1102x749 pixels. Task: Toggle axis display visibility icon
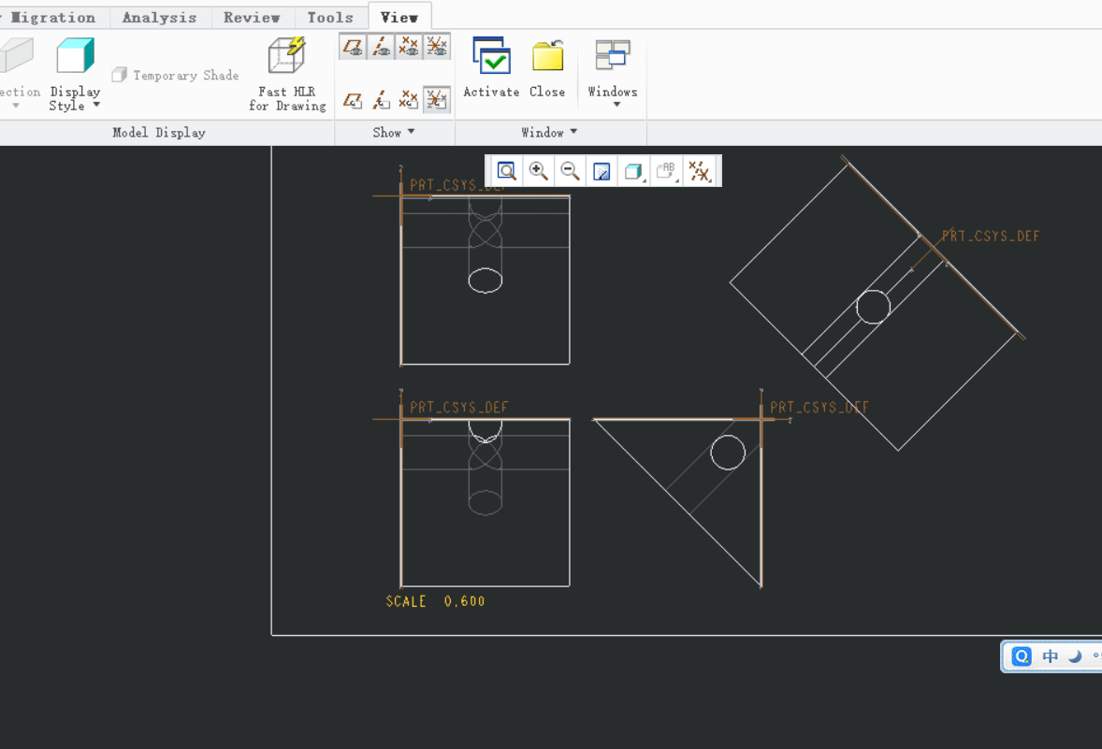[381, 47]
